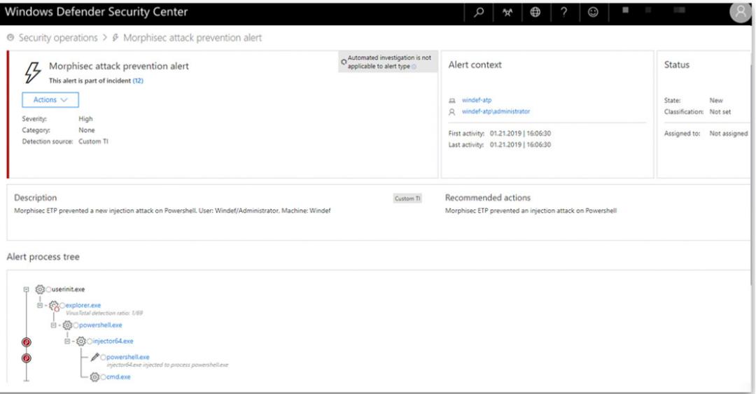Click 'injector64.exe injected to process powershell.exe' note
Viewport: 756px width, 394px height.
click(167, 365)
